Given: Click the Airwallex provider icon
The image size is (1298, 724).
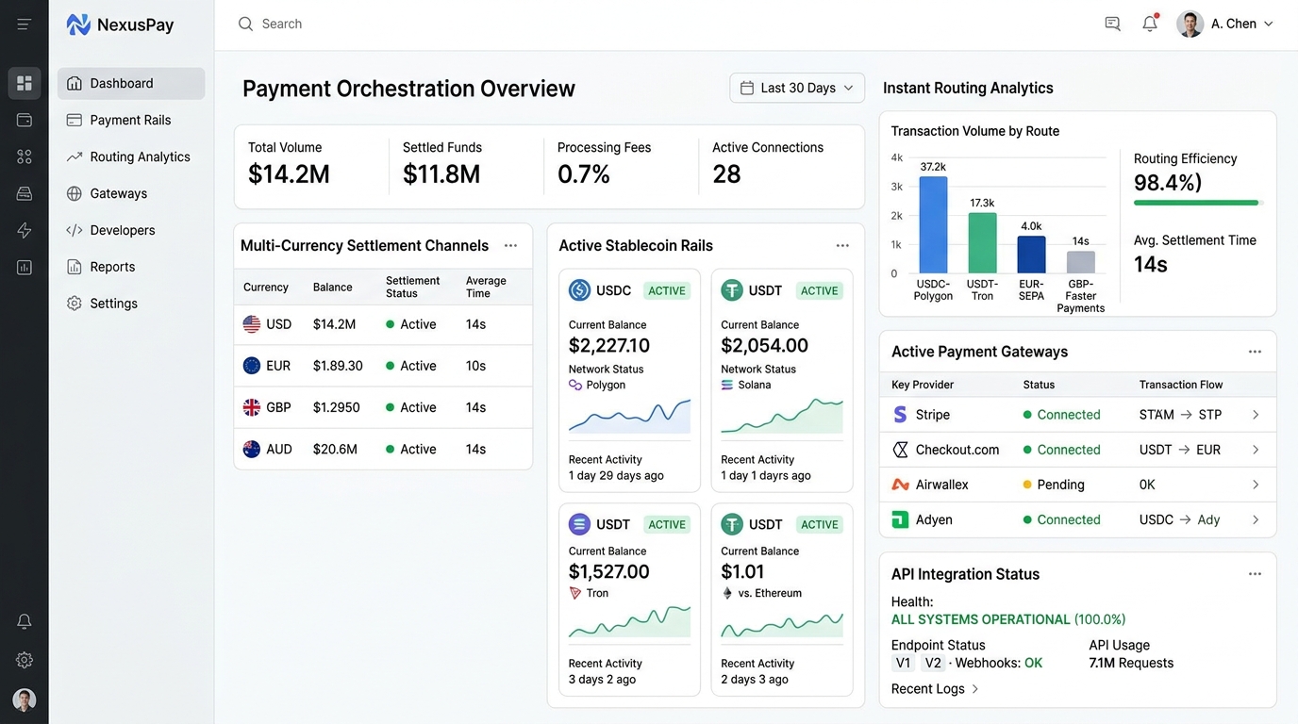Looking at the screenshot, I should [x=900, y=485].
